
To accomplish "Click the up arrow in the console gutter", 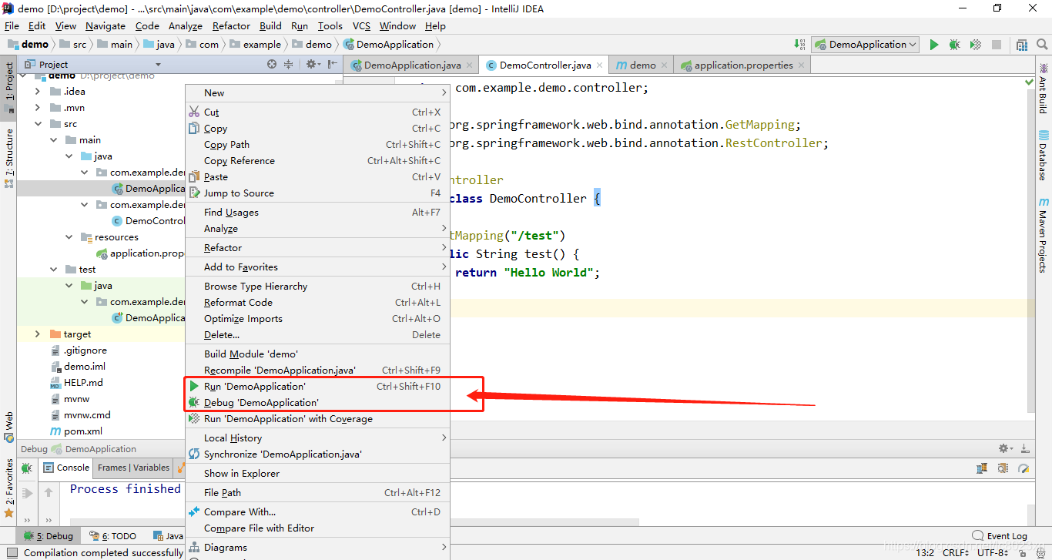I will [x=49, y=492].
